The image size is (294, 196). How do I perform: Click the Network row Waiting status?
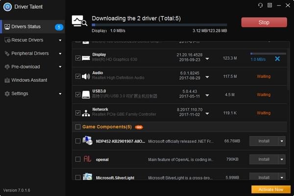[264, 113]
